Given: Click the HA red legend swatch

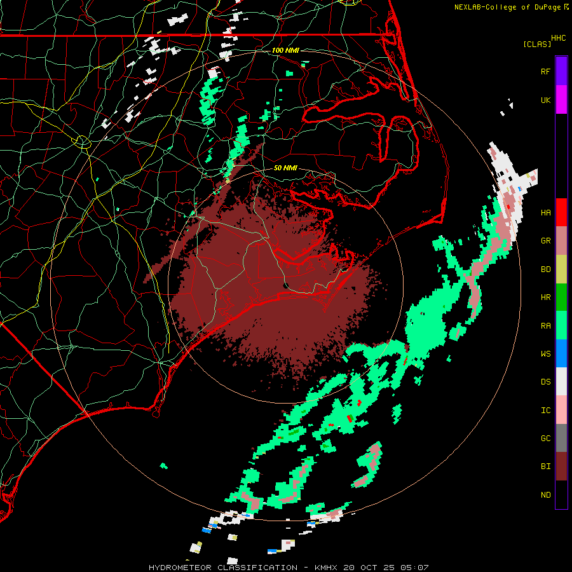Looking at the screenshot, I should (x=561, y=212).
